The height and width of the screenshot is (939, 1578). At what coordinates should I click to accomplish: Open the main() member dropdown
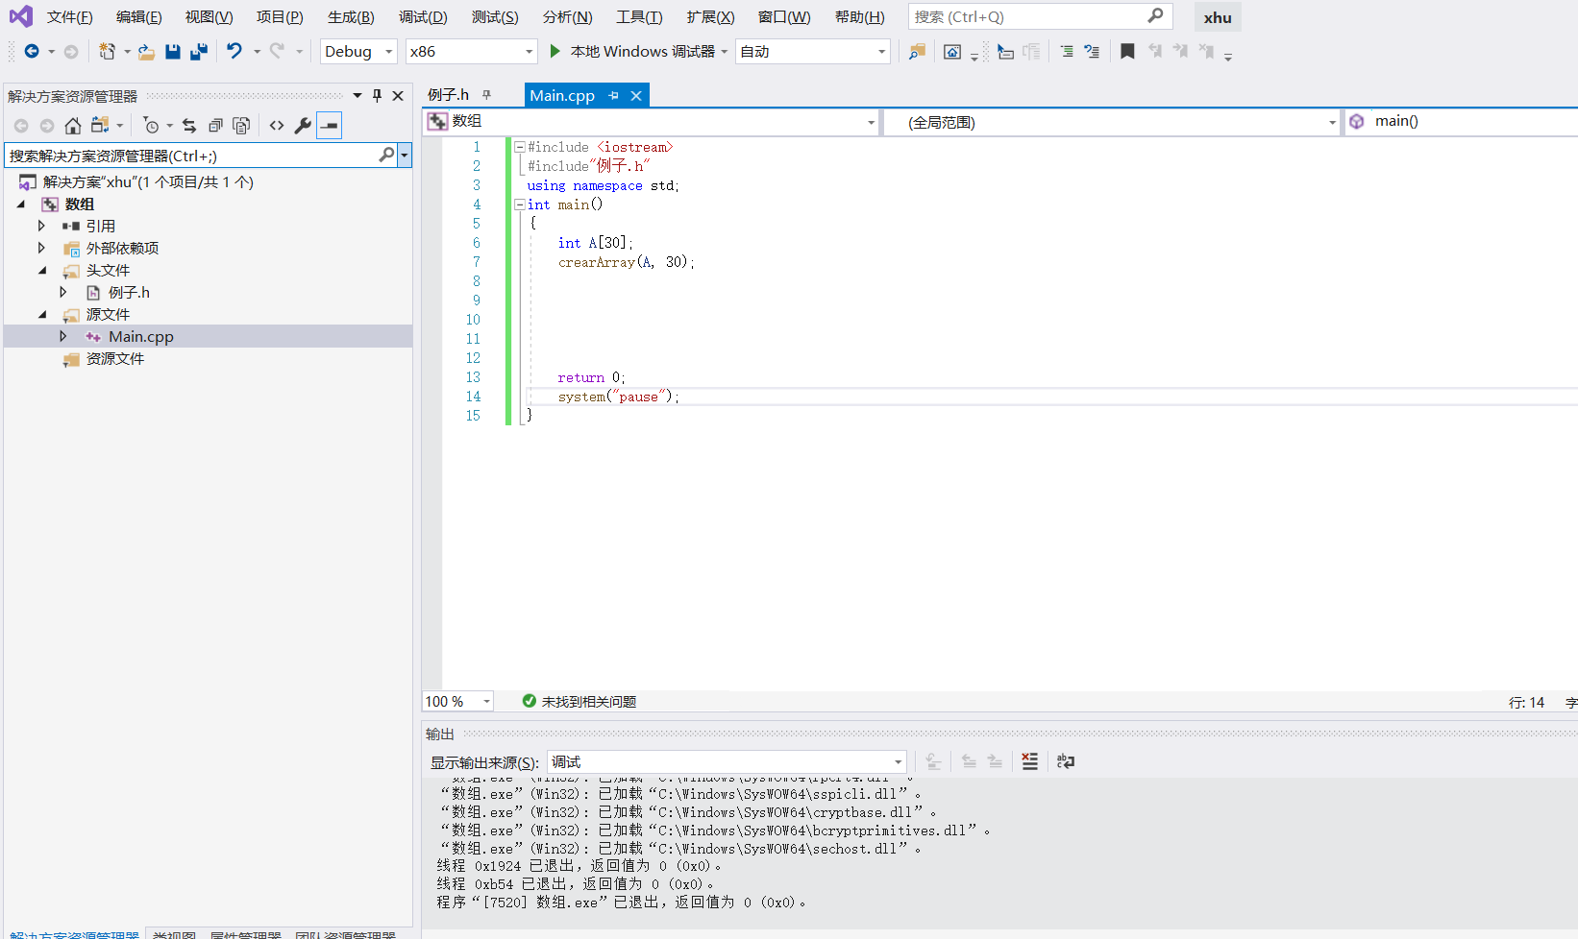tap(1461, 122)
